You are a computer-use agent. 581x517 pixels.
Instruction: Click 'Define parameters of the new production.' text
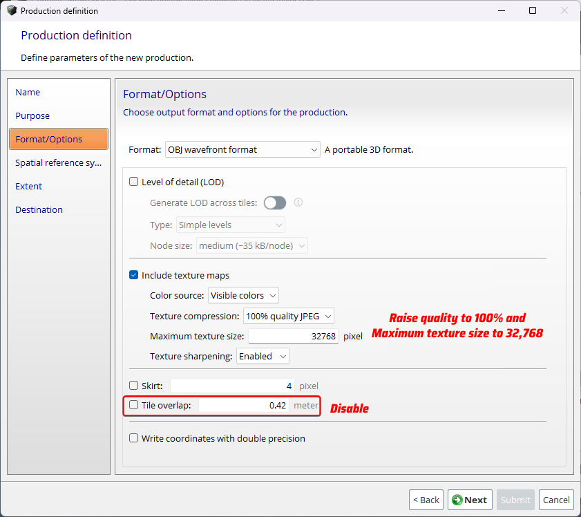[107, 58]
